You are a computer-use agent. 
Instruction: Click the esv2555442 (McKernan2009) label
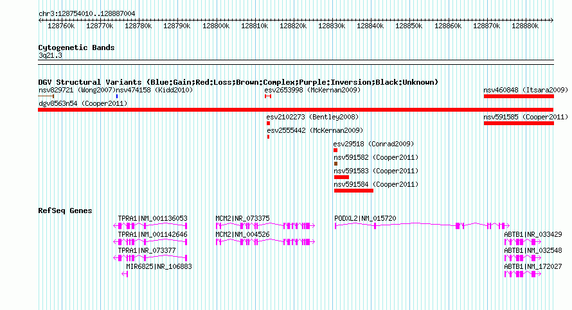coord(315,130)
